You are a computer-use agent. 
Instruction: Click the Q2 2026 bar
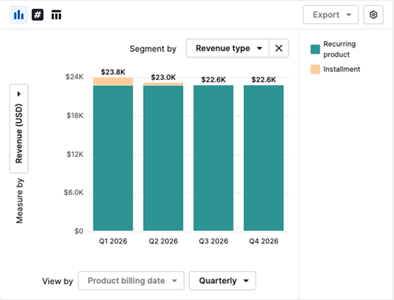pos(163,158)
